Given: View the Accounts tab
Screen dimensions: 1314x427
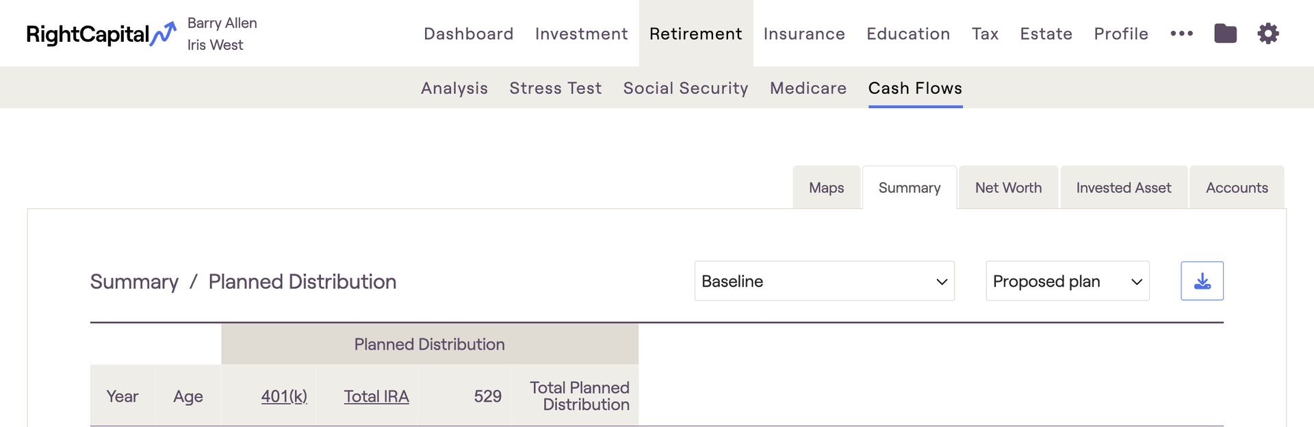Looking at the screenshot, I should pos(1237,187).
